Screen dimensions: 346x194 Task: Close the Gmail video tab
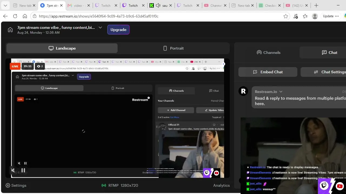click(x=89, y=5)
